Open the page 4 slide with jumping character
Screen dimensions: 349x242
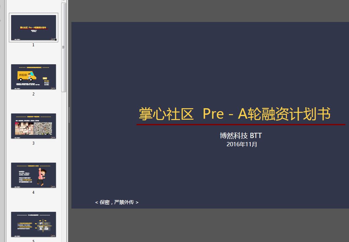click(33, 175)
